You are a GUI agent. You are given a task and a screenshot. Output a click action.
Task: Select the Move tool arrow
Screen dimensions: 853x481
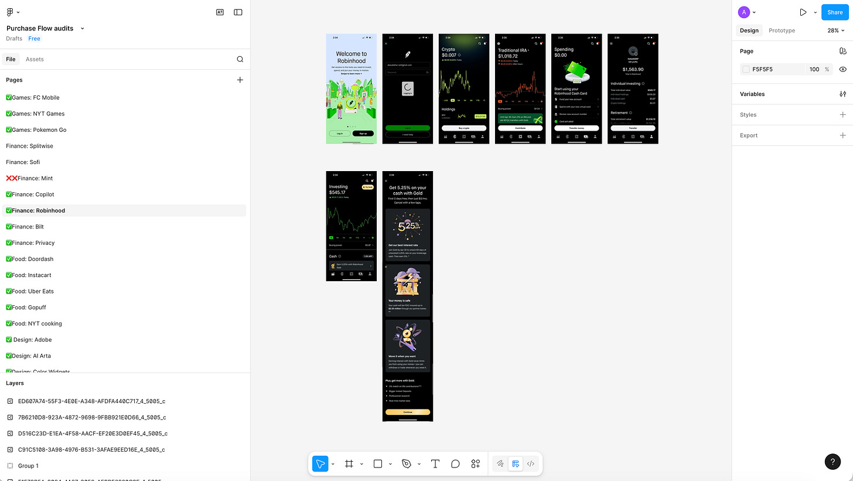pyautogui.click(x=320, y=464)
